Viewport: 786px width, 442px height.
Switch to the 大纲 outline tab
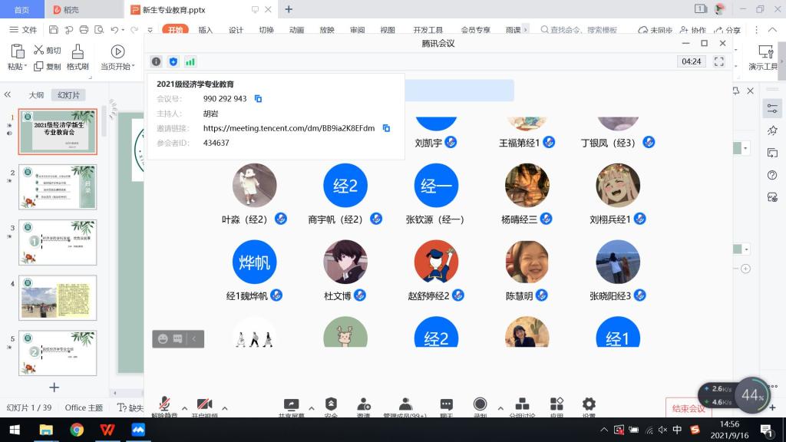36,95
